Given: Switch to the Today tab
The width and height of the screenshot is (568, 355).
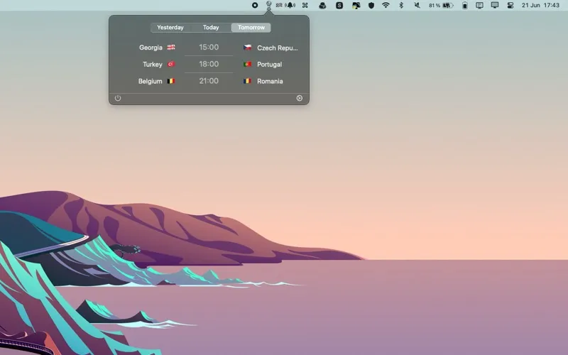Looking at the screenshot, I should pos(211,28).
